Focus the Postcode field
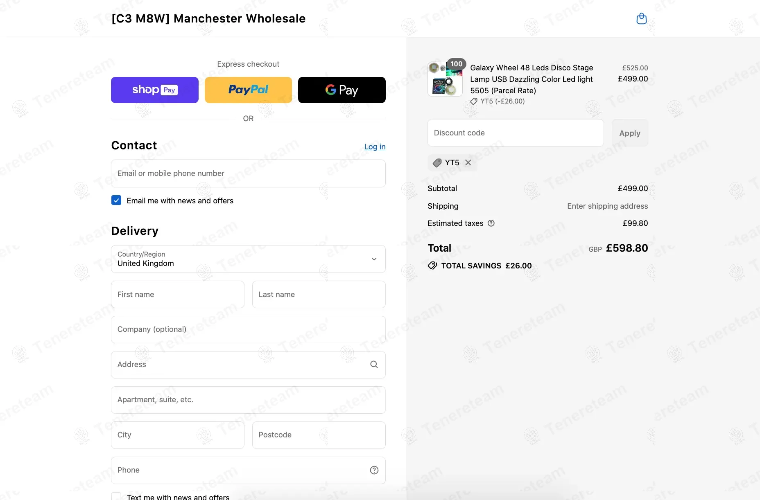The height and width of the screenshot is (500, 760). (x=319, y=435)
